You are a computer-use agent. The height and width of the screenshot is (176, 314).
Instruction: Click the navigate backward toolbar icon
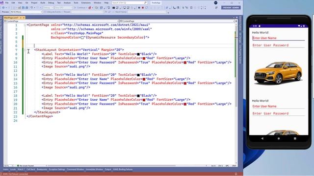(3, 8)
